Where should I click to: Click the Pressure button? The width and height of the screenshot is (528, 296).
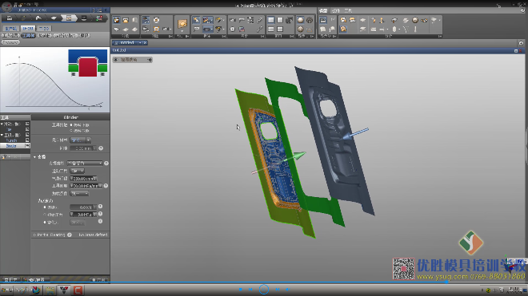pos(10,42)
